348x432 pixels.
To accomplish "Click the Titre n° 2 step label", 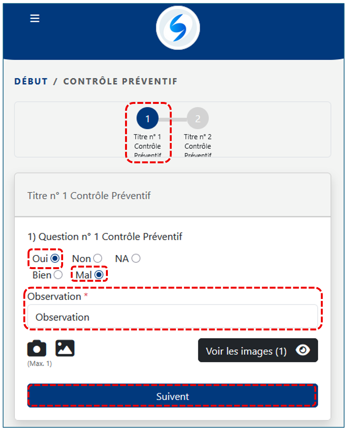I will click(198, 146).
